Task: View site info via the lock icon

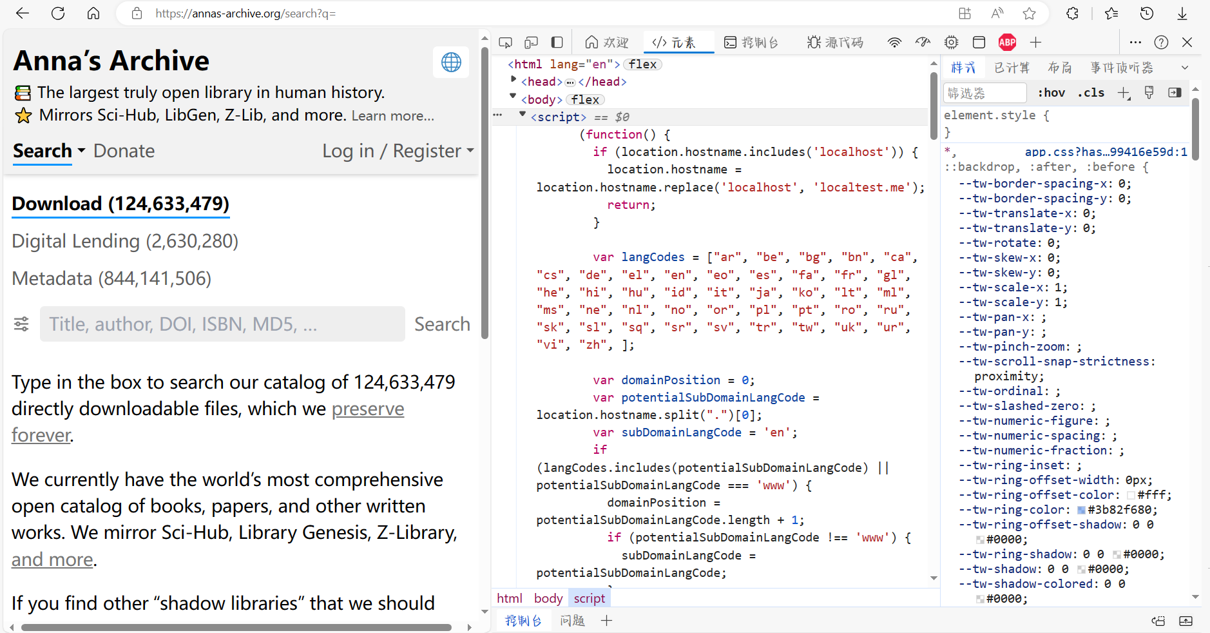Action: (137, 14)
